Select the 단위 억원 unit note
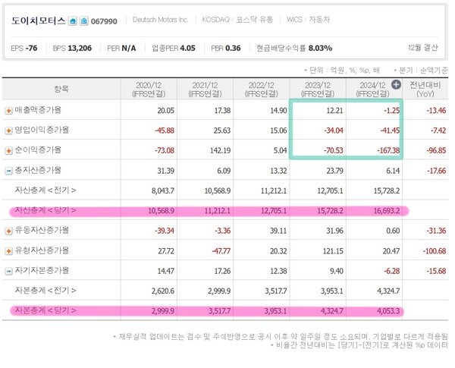The image size is (455, 368). 341,71
